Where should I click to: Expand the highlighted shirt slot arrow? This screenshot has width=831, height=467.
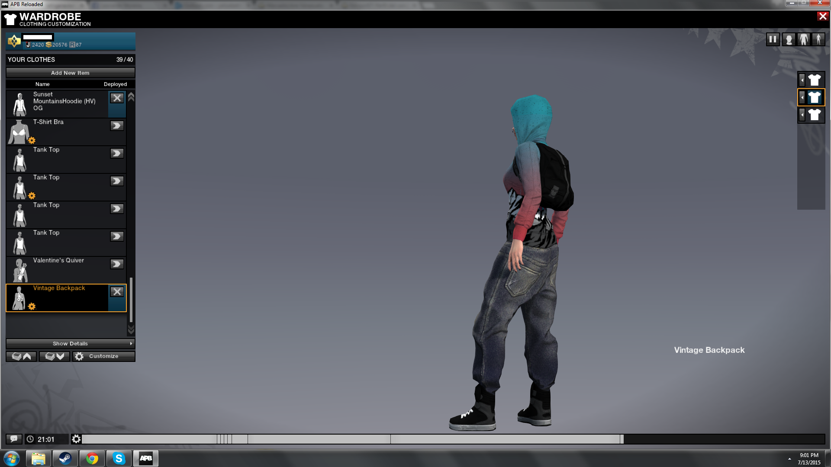pos(802,97)
